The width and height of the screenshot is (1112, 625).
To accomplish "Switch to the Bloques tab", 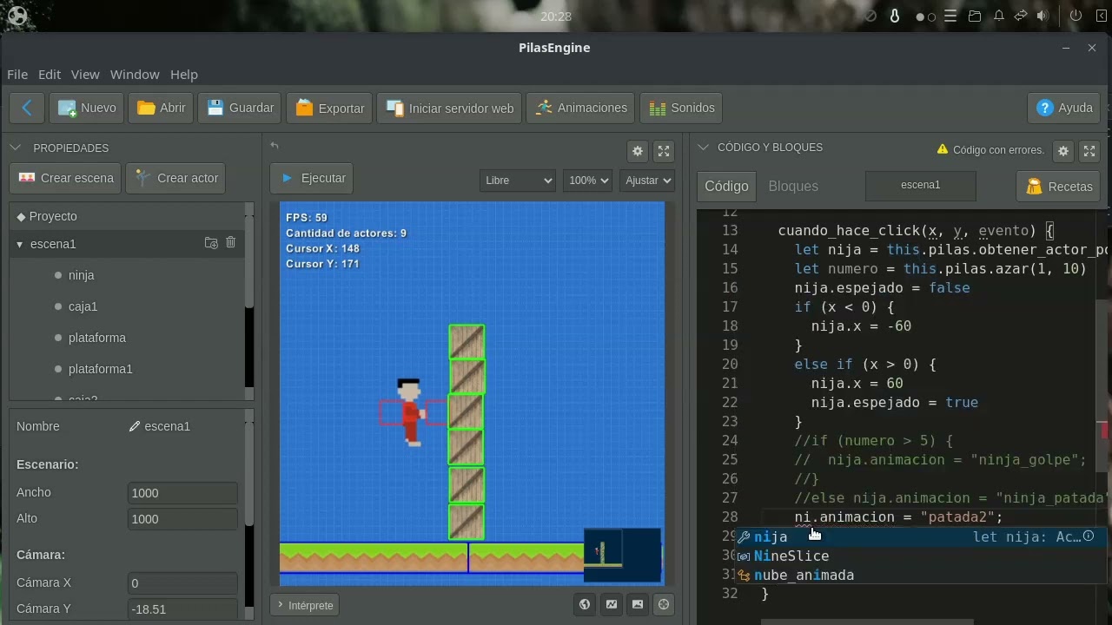I will 793,186.
